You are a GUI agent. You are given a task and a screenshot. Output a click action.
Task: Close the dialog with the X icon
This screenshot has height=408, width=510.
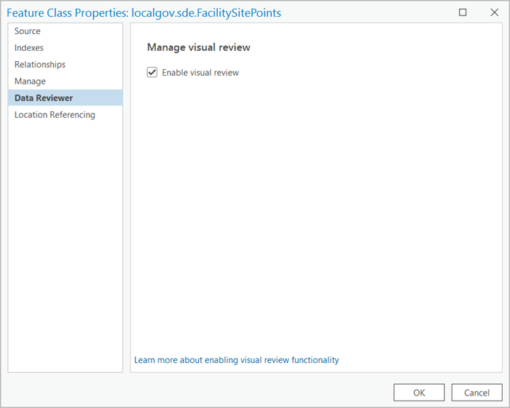pyautogui.click(x=493, y=12)
